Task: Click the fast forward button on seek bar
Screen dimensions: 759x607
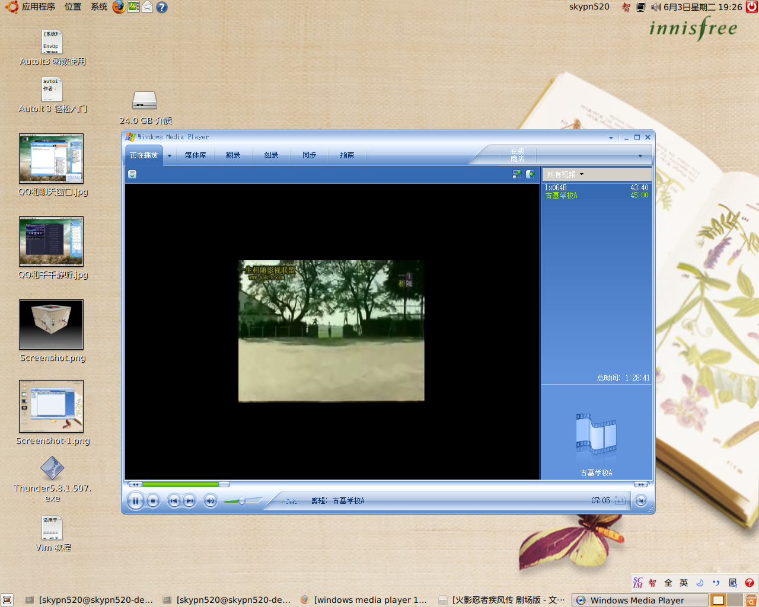Action: coord(641,484)
